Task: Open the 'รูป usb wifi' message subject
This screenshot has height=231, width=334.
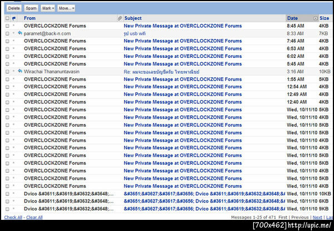Action: [135, 33]
